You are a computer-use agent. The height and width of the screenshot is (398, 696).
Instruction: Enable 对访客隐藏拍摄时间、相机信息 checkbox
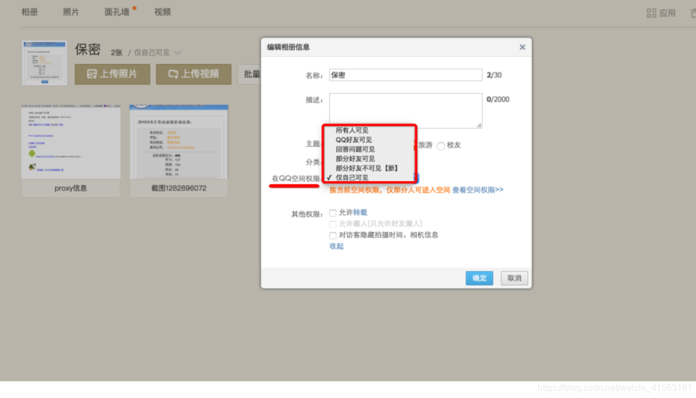pos(333,235)
